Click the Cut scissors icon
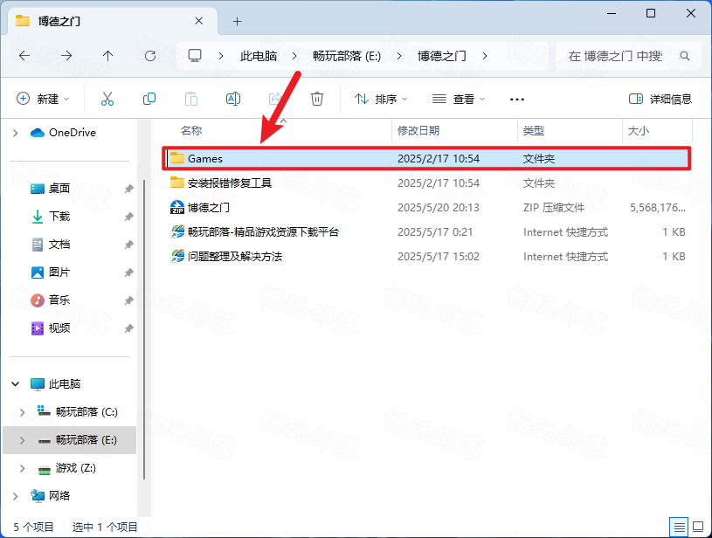The height and width of the screenshot is (538, 712). tap(107, 99)
